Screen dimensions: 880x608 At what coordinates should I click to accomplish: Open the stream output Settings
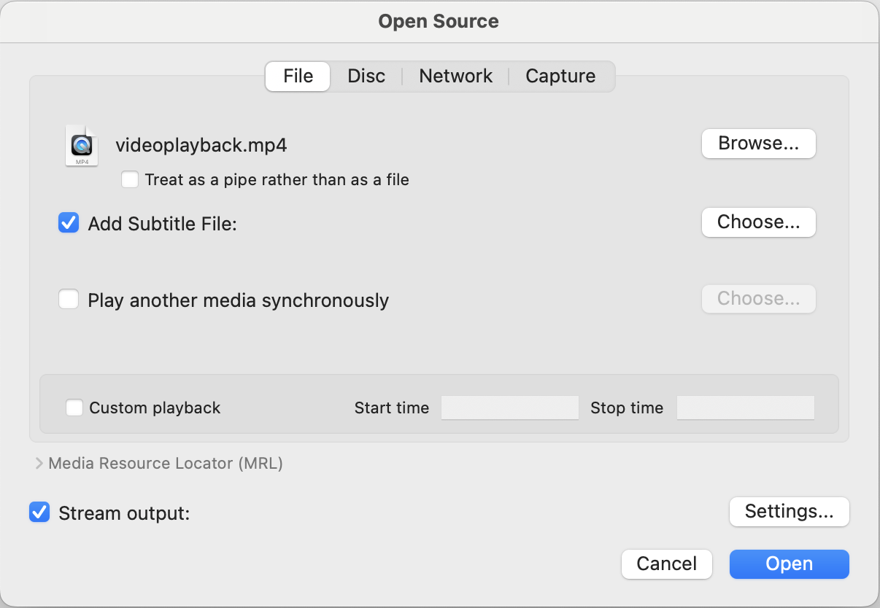[789, 512]
